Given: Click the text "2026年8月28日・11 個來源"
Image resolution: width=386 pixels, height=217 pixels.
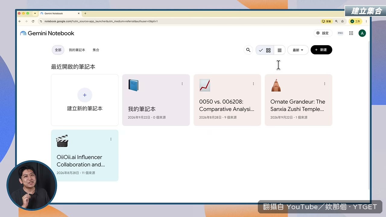Looking at the screenshot, I should point(76,173).
